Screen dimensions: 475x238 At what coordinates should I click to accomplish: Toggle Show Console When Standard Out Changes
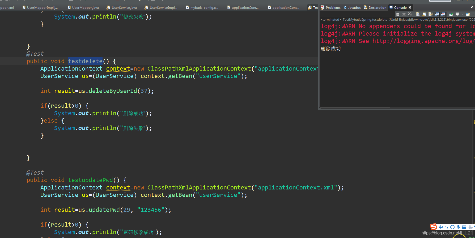click(x=436, y=14)
